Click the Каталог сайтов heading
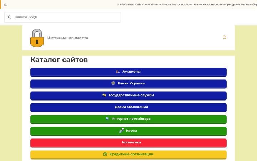This screenshot has width=257, height=161. [x=59, y=60]
